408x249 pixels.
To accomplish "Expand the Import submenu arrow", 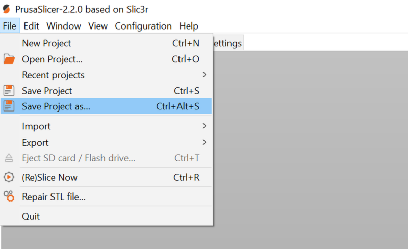I will click(x=205, y=126).
